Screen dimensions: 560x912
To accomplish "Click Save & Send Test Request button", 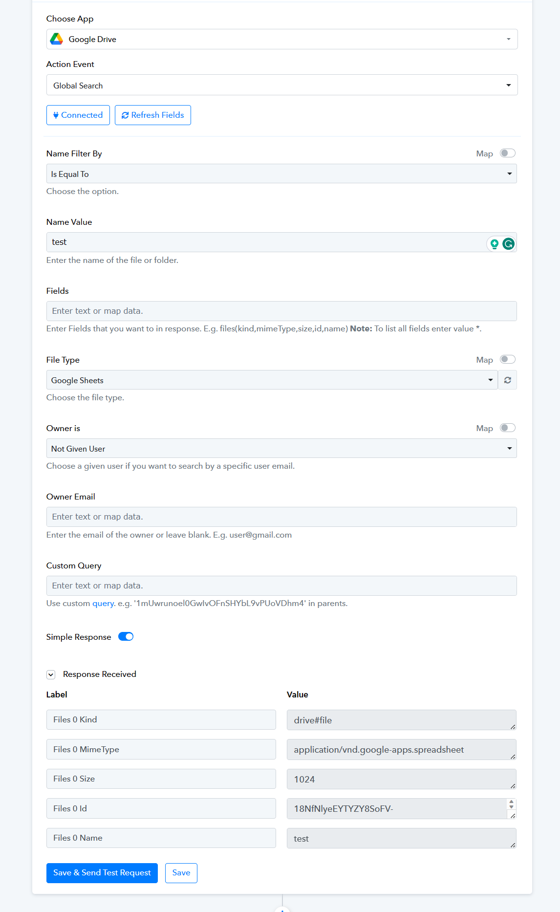I will click(x=102, y=873).
